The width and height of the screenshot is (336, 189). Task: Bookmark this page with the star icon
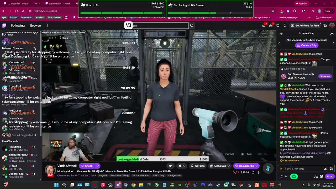tap(273, 11)
